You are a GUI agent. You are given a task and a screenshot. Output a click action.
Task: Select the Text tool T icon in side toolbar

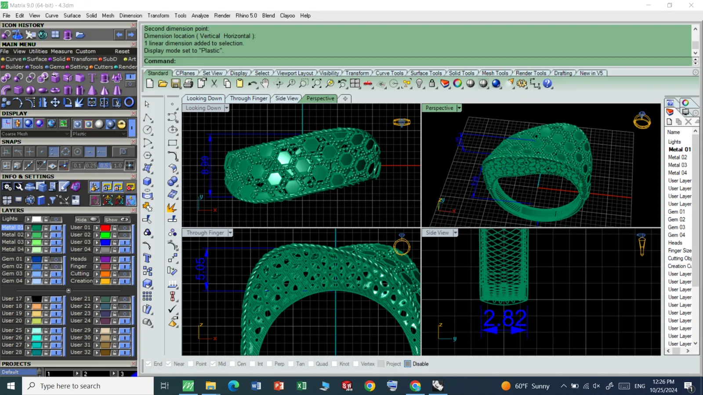(x=147, y=258)
